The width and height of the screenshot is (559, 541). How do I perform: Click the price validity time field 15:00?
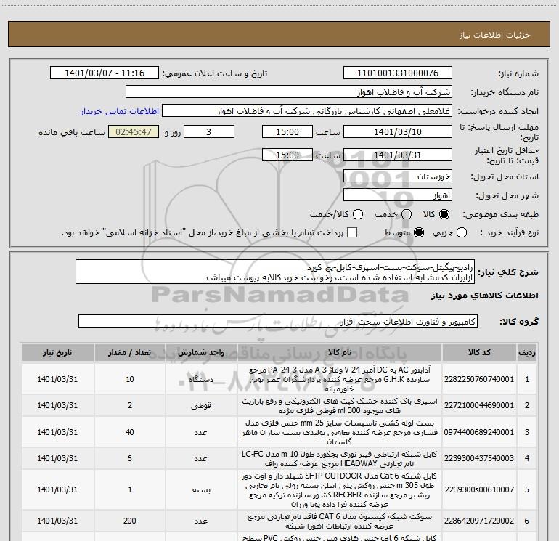pyautogui.click(x=287, y=155)
